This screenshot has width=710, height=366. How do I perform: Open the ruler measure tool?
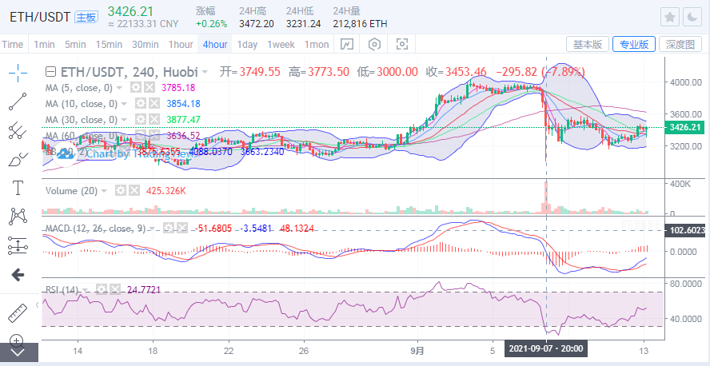[x=18, y=313]
